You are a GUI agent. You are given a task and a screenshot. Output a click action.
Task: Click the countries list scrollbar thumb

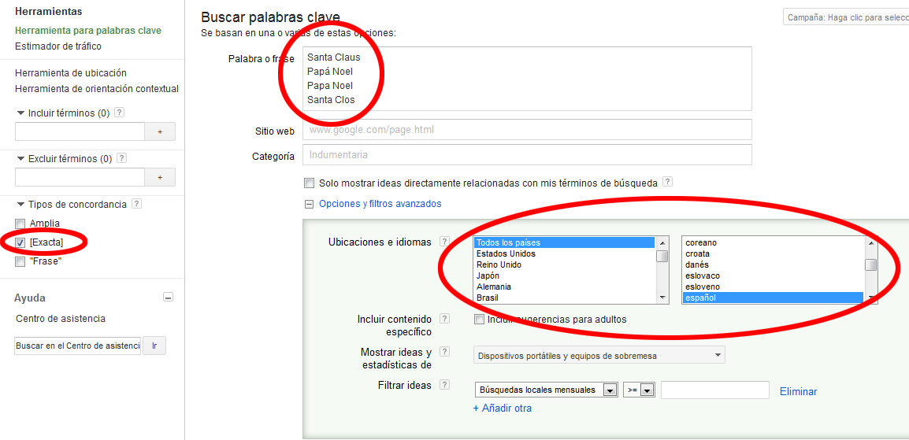(662, 255)
